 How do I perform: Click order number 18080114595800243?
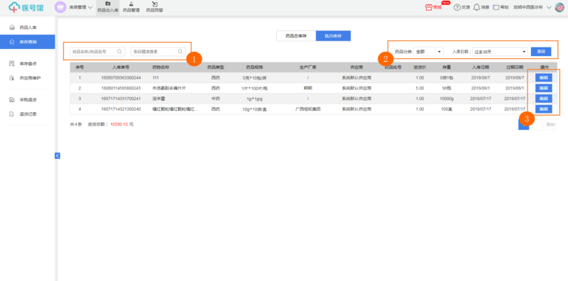(x=121, y=88)
